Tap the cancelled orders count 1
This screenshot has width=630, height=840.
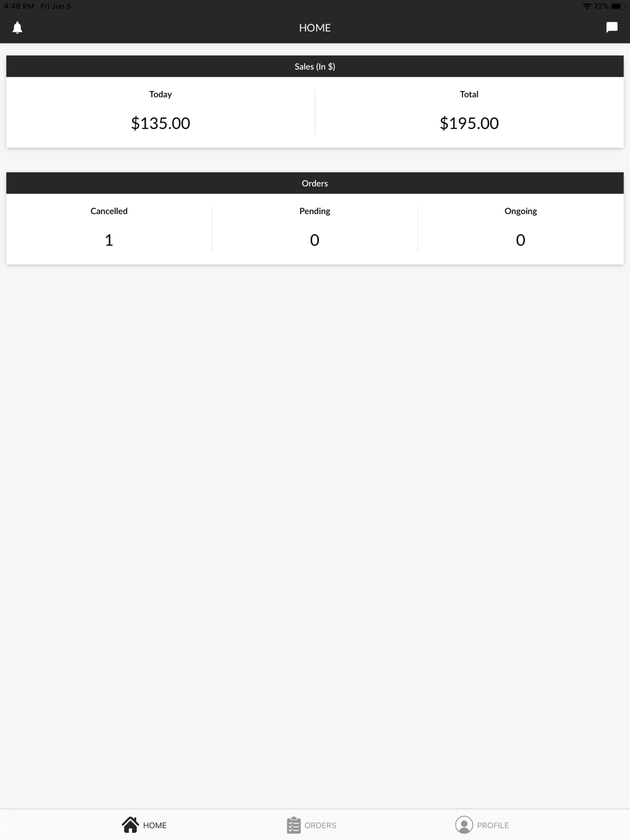[x=109, y=240]
